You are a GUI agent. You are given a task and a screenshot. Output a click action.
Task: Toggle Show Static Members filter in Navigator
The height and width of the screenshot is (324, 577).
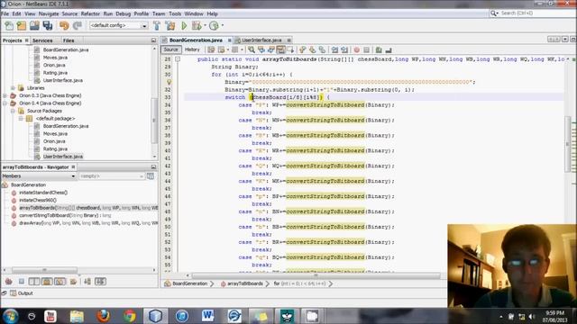(x=34, y=282)
